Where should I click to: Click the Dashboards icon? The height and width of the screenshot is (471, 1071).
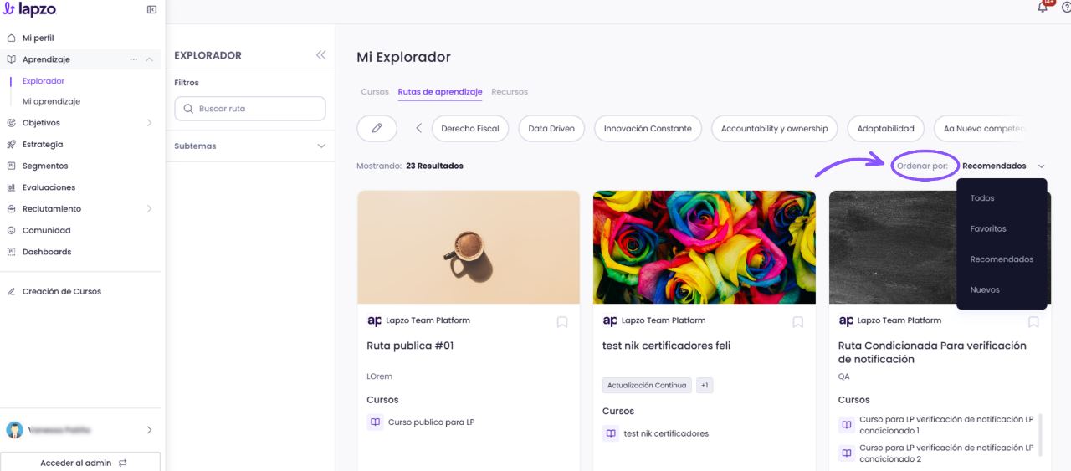11,252
